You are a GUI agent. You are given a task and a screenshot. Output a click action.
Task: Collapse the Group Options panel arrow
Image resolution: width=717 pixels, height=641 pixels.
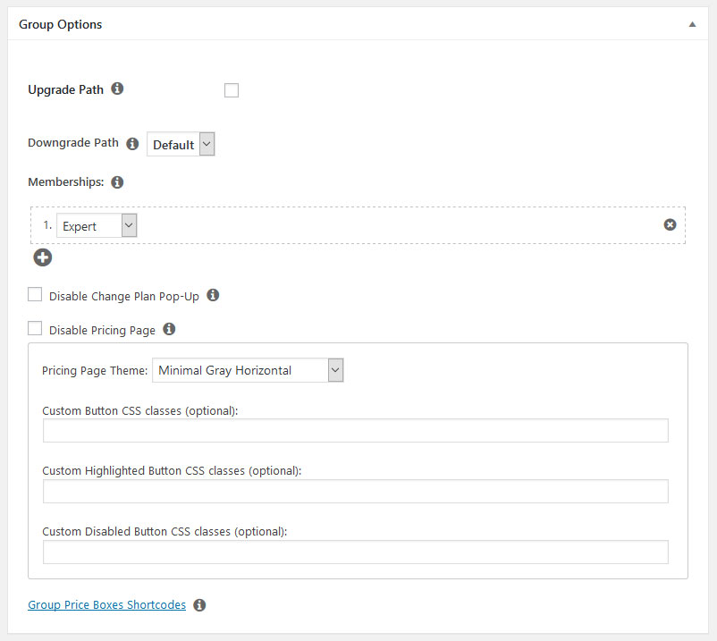pyautogui.click(x=692, y=25)
